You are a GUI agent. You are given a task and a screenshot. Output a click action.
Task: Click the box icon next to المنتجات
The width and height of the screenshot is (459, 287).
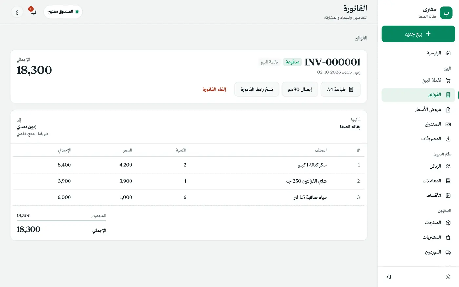pyautogui.click(x=448, y=223)
